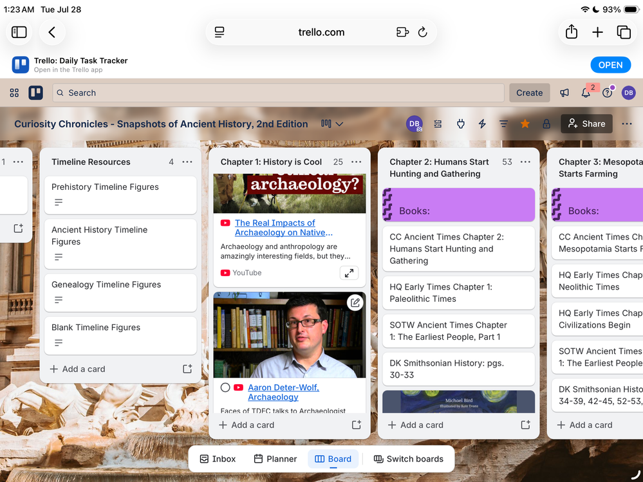Open the board customize checklist icon
This screenshot has width=643, height=482.
click(438, 124)
